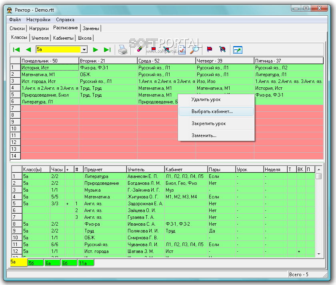This screenshot has width=336, height=285.
Task: Open the Справка menu
Action: click(x=65, y=20)
